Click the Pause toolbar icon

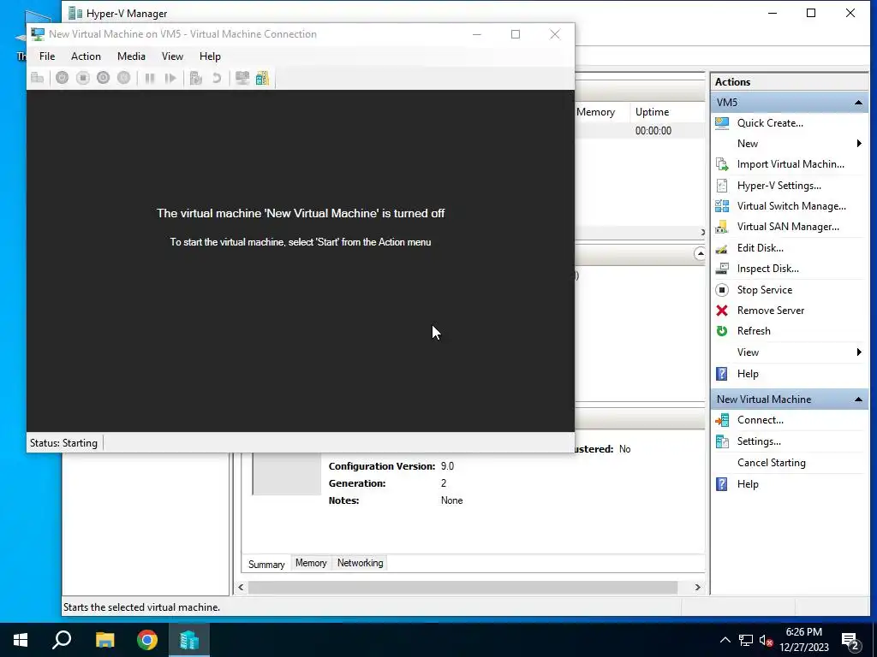pos(150,78)
